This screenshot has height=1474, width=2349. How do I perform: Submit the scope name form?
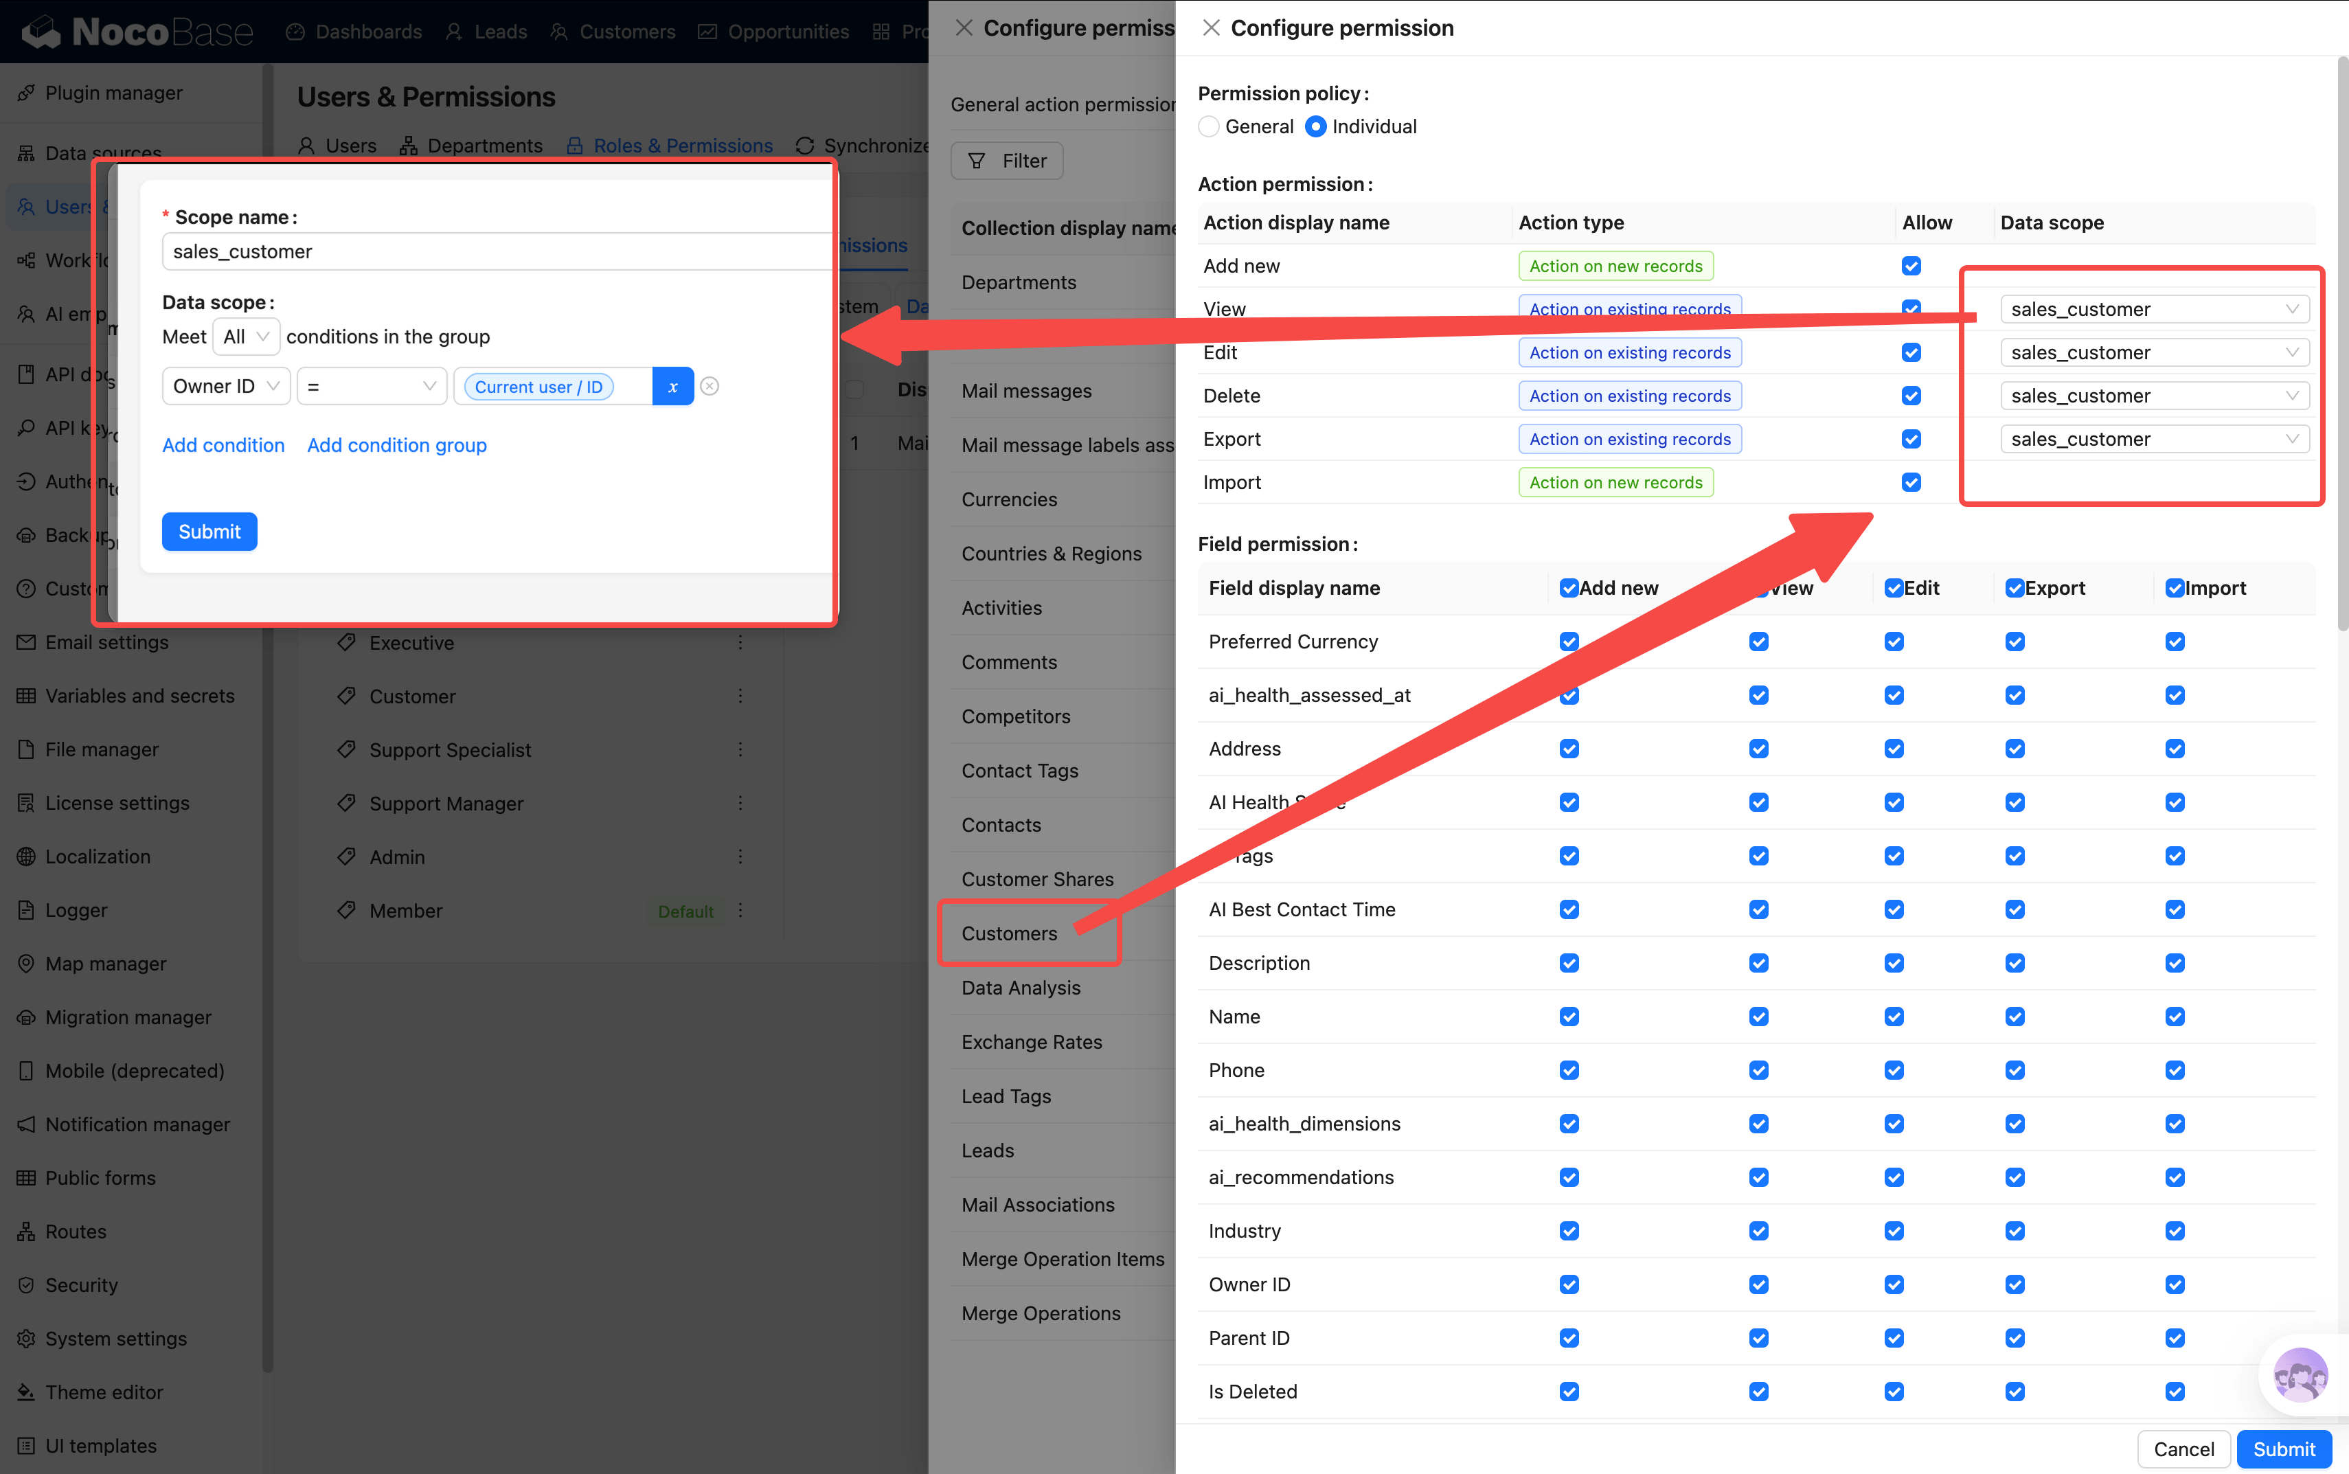[209, 532]
